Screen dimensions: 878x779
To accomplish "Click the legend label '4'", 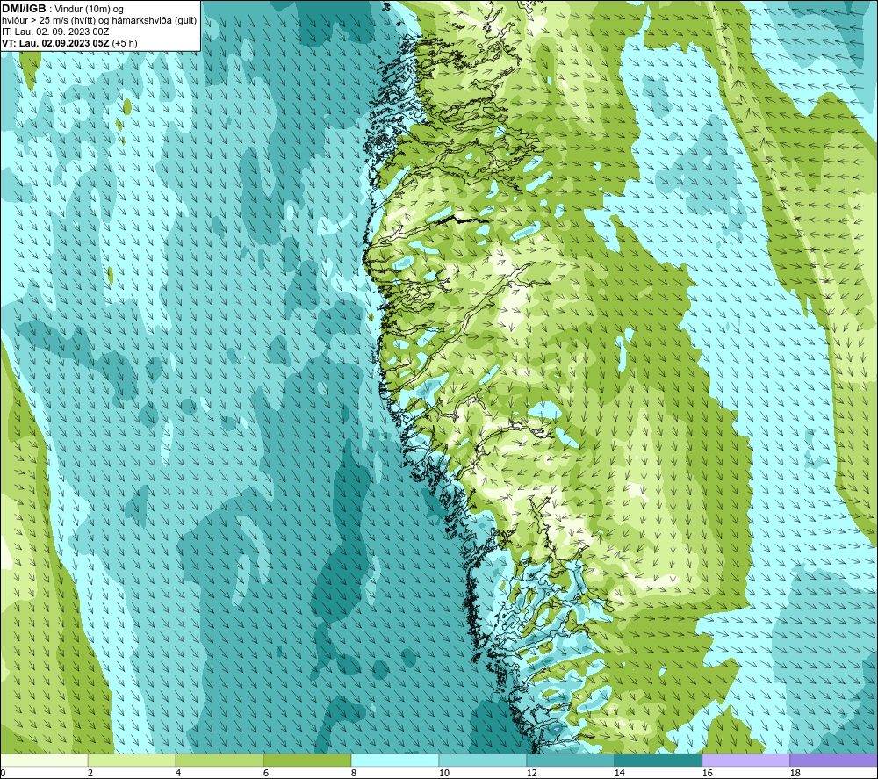I will [178, 773].
